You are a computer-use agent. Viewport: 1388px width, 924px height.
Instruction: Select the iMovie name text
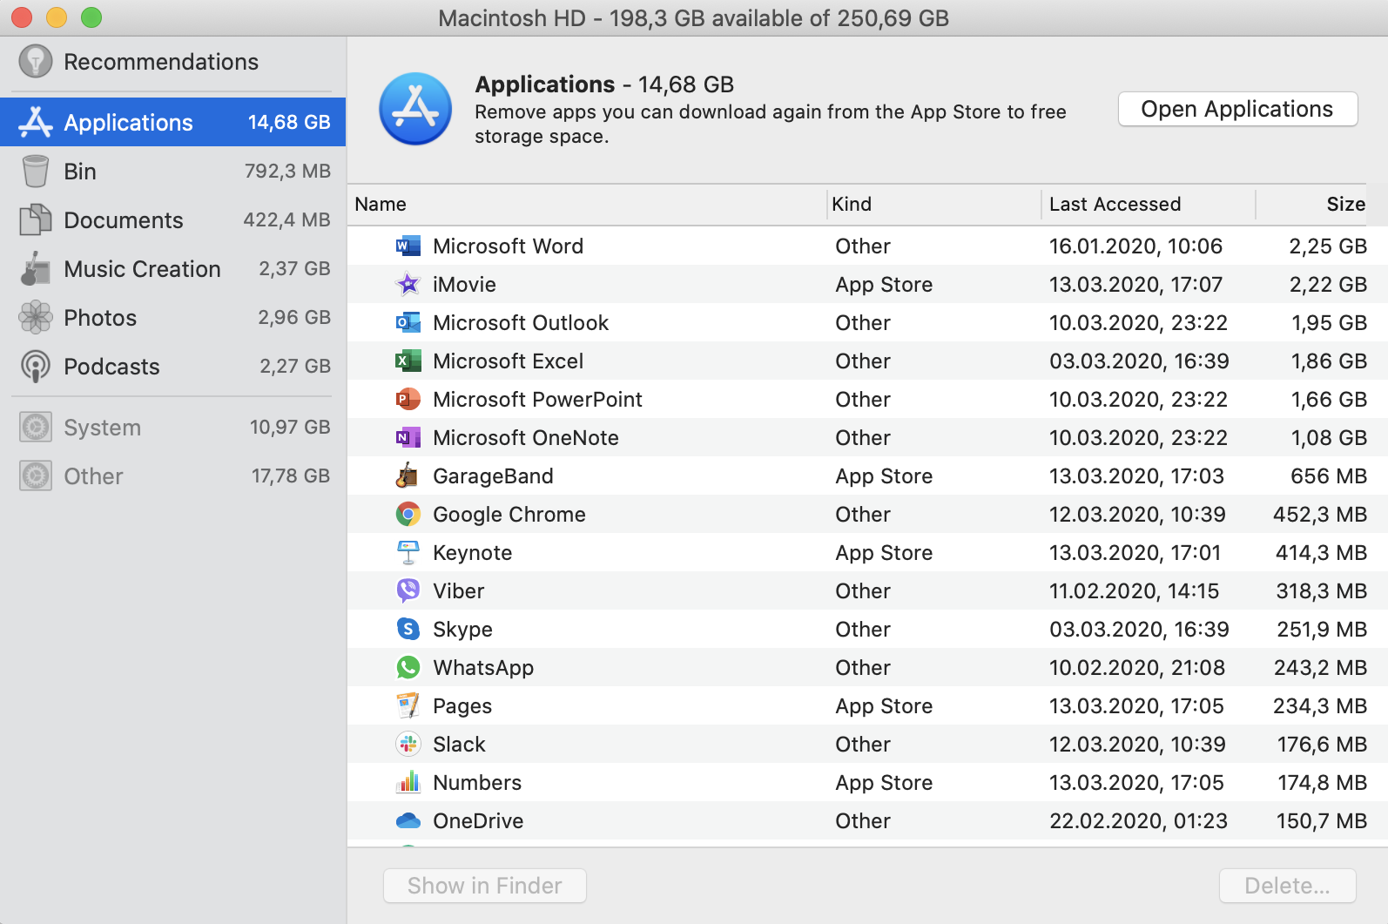coord(464,284)
